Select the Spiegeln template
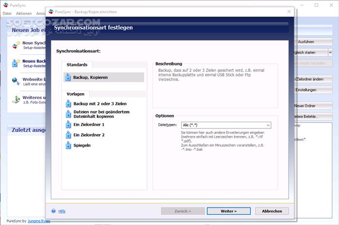Image resolution: width=339 pixels, height=225 pixels. click(x=82, y=145)
